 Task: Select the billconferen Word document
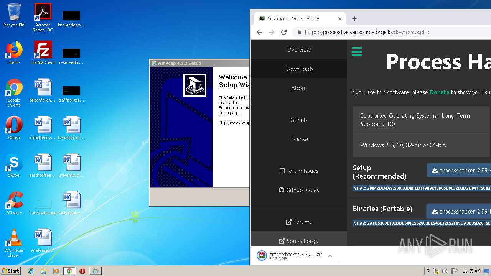43,90
